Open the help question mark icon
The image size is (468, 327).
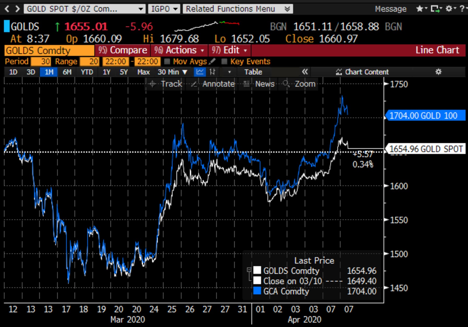click(462, 9)
